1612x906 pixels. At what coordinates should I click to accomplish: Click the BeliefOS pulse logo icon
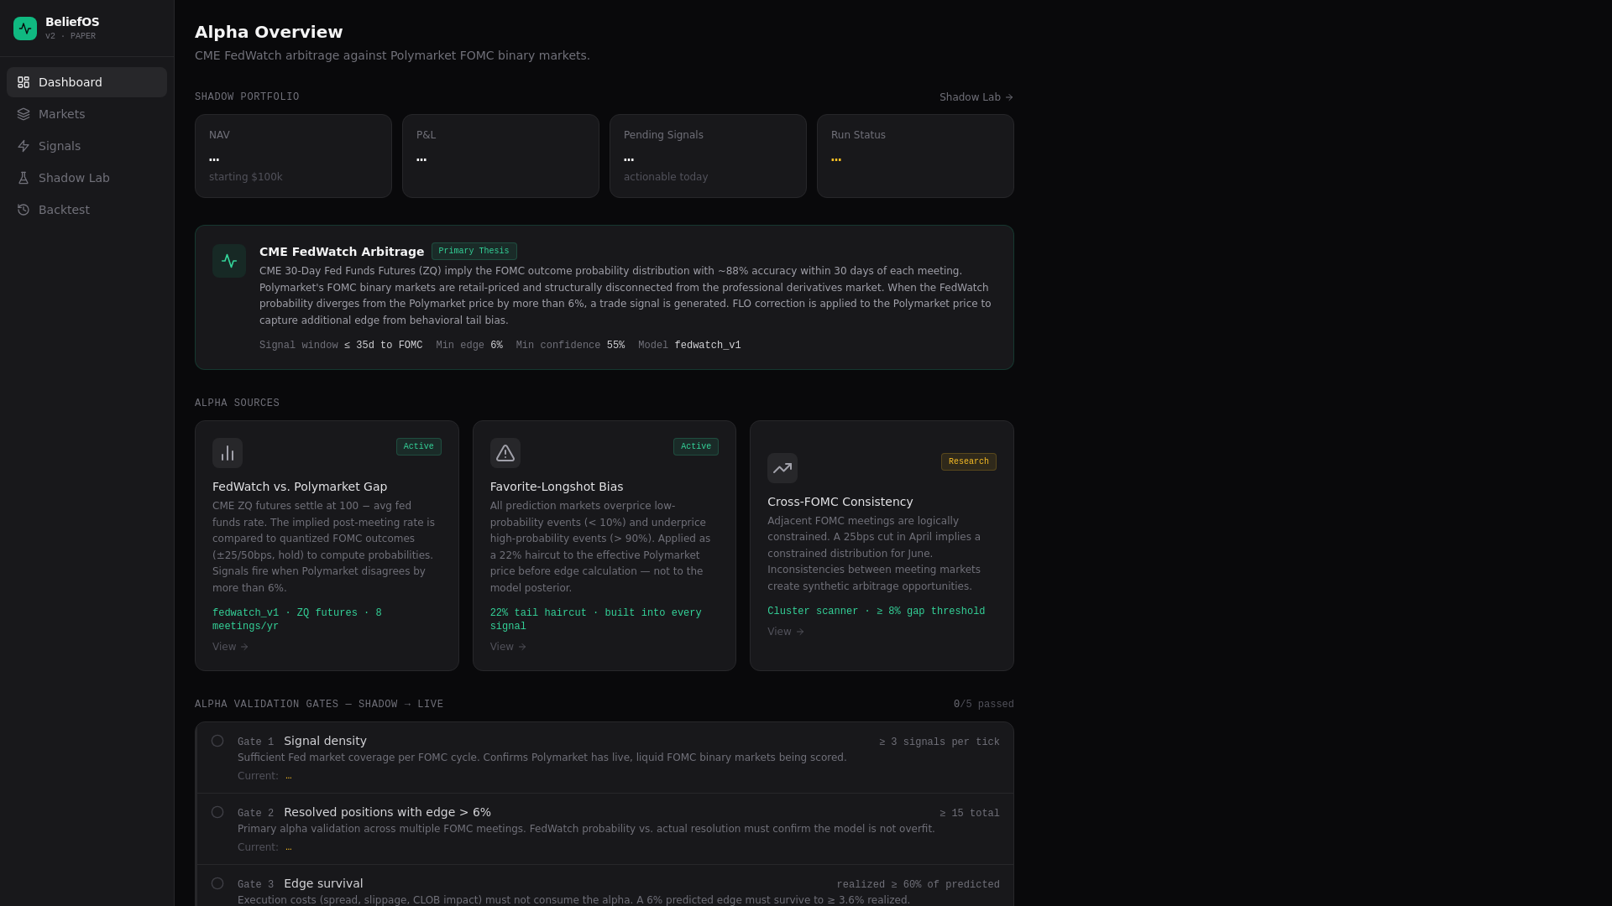coord(25,29)
